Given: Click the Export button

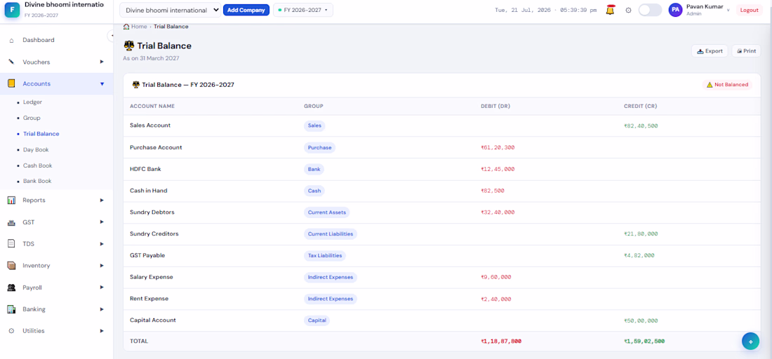Looking at the screenshot, I should 710,51.
